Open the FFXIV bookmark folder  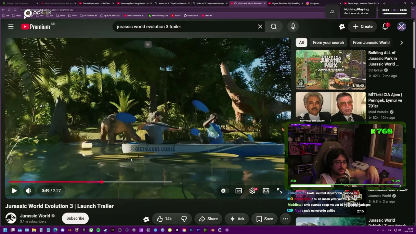pos(72,16)
